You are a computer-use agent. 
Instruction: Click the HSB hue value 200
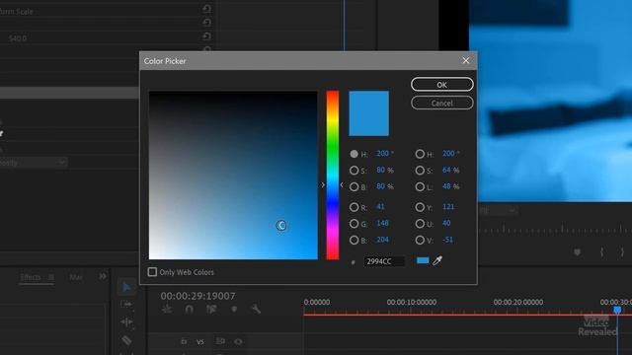point(382,154)
